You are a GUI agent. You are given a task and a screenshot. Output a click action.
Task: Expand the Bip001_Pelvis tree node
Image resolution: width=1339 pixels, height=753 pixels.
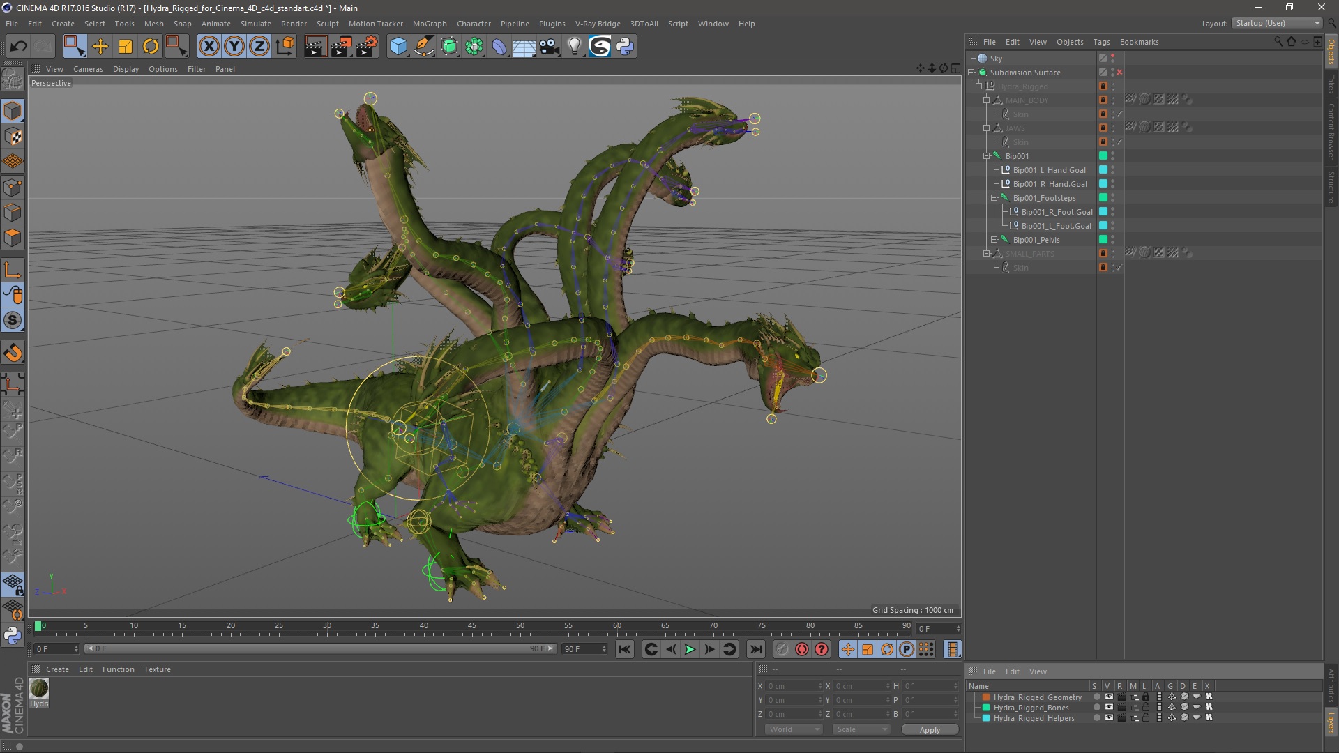994,240
